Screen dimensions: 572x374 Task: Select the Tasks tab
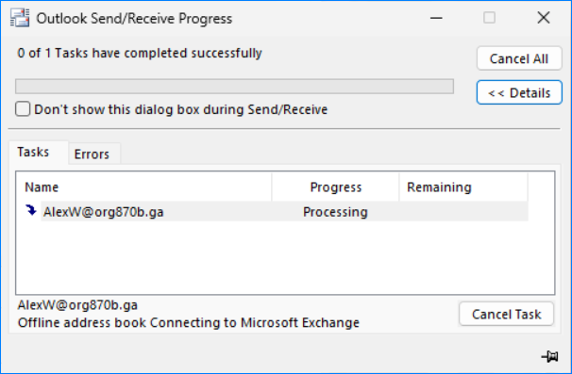pos(33,152)
